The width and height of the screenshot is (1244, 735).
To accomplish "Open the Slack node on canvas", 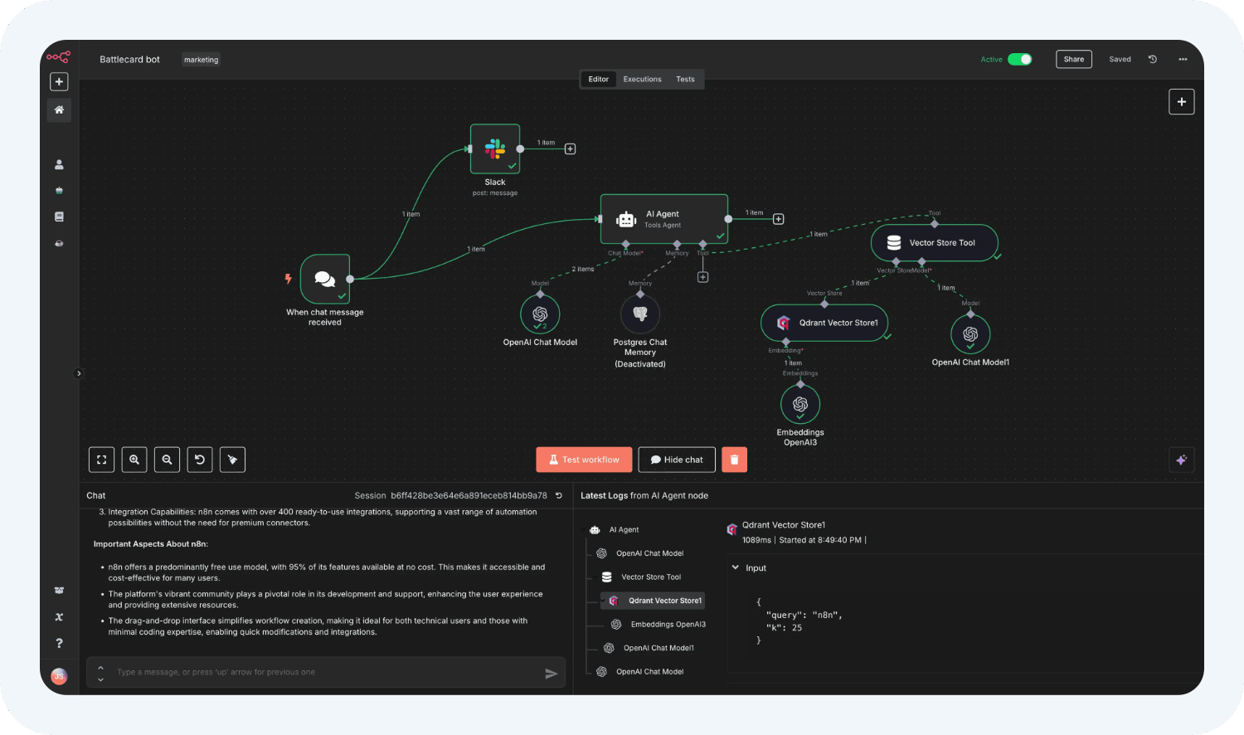I will (x=495, y=149).
